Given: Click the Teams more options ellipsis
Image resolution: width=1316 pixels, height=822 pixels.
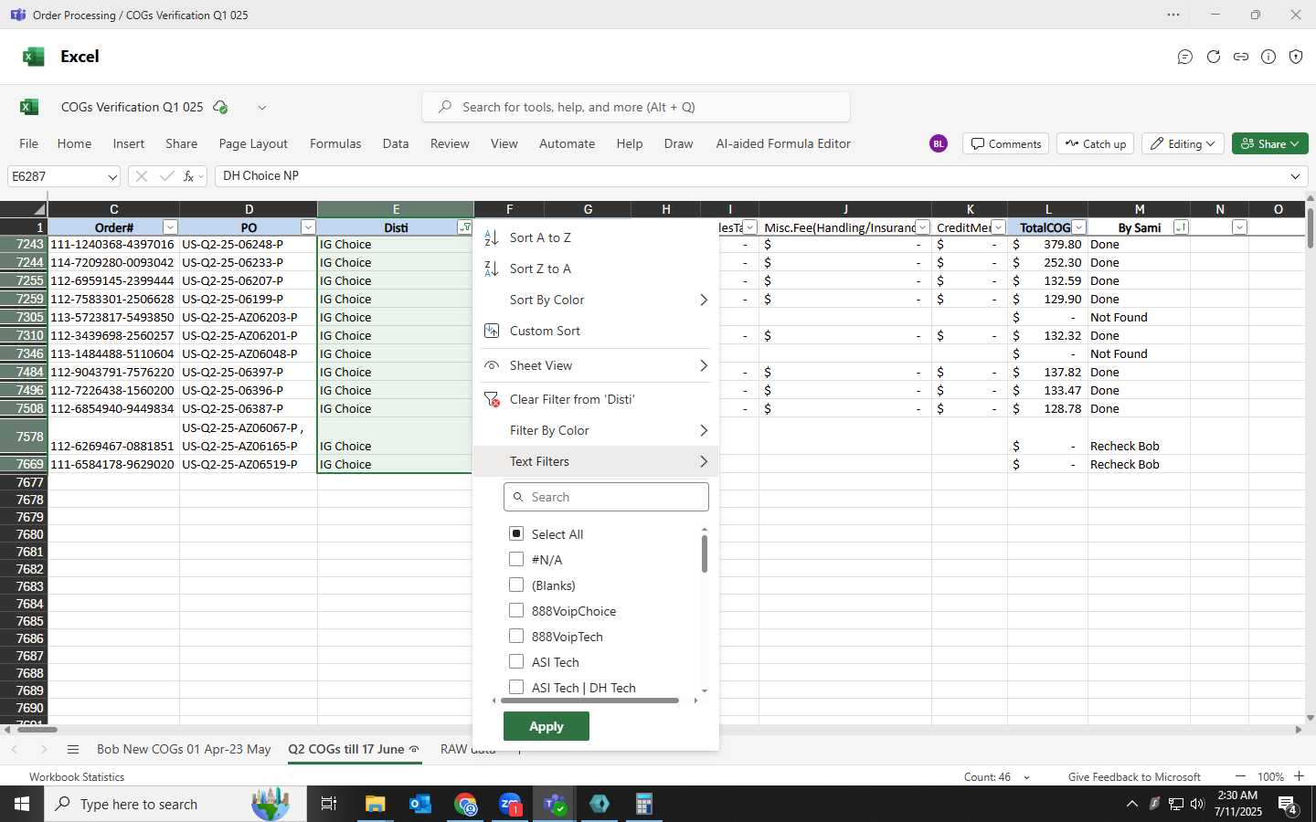Looking at the screenshot, I should click(1173, 15).
